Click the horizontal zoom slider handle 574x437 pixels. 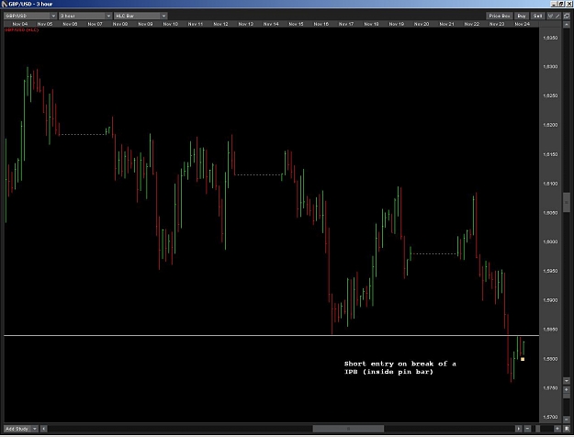pos(538,429)
